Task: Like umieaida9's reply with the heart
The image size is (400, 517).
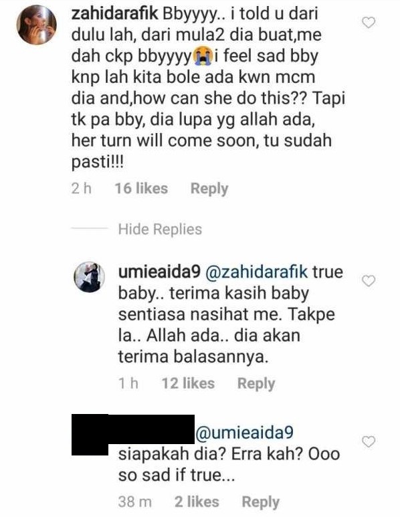Action: (369, 281)
